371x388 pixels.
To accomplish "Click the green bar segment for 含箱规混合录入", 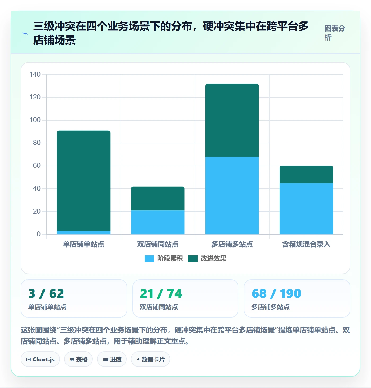I will coord(306,174).
